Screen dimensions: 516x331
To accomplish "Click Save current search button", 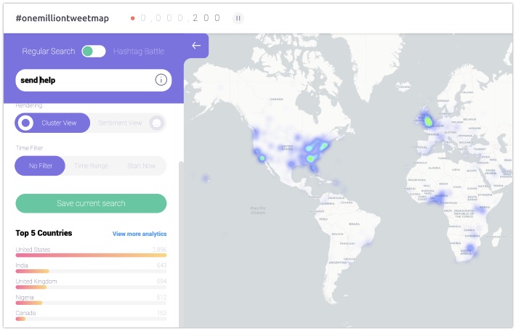I will coord(91,203).
